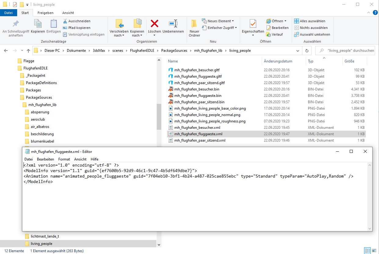Click the Pfad kopieren icon
Image resolution: width=379 pixels, height=254 pixels.
pyautogui.click(x=64, y=27)
